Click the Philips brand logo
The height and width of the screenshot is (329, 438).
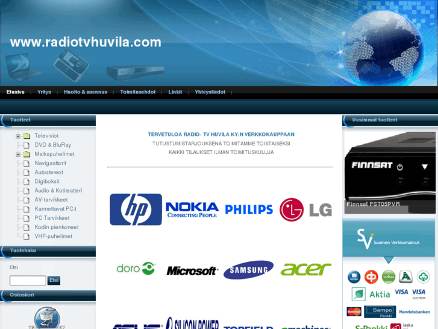tap(249, 209)
